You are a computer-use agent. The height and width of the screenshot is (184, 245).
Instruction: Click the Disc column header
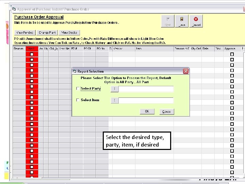coord(219,49)
